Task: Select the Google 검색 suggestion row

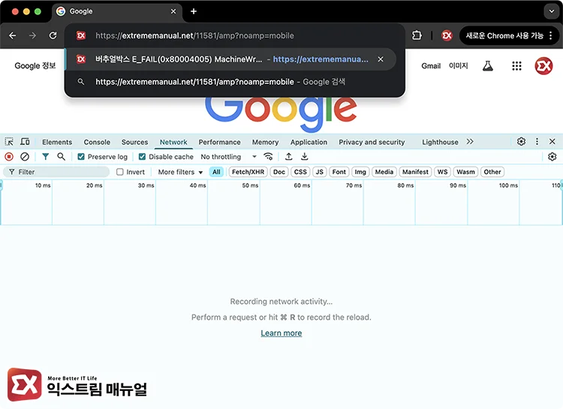Action: coord(230,82)
